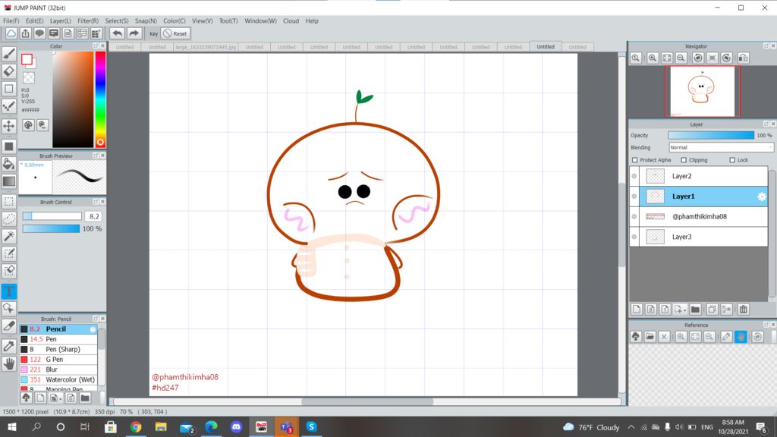Toggle Lock checkbox

coord(732,160)
